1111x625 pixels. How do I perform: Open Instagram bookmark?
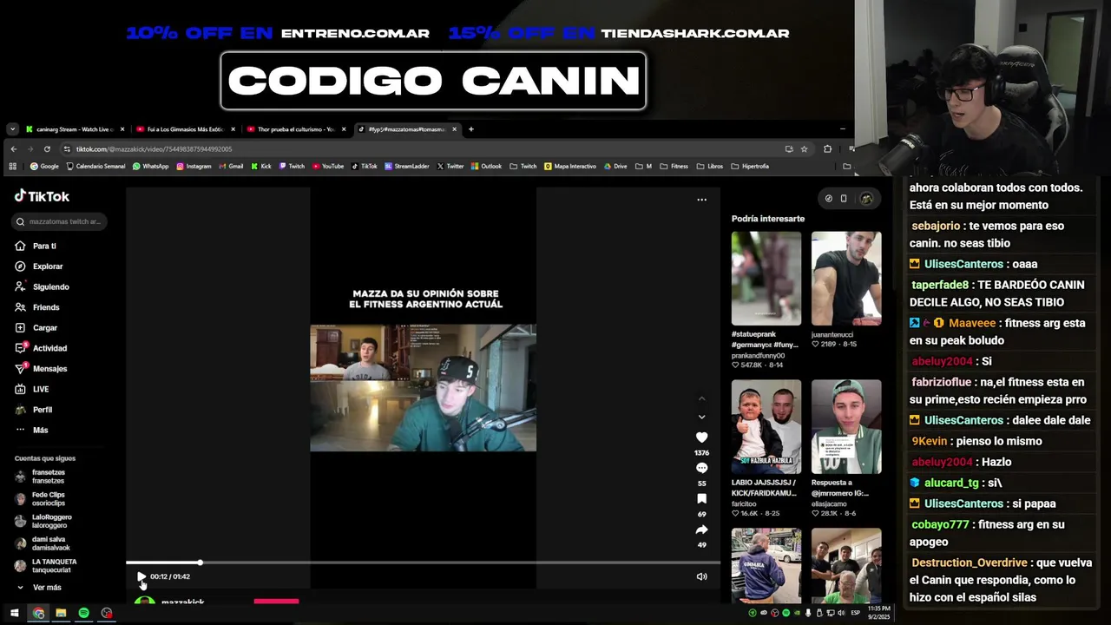tap(194, 167)
